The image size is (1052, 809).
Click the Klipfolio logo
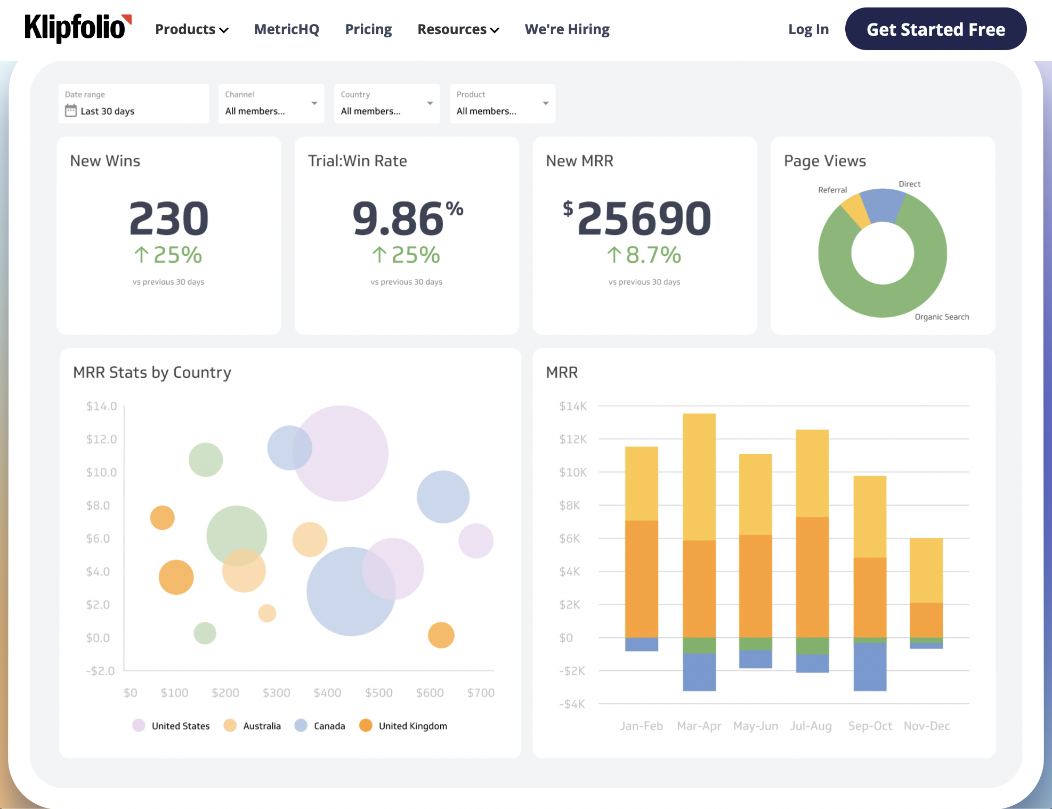[x=78, y=28]
